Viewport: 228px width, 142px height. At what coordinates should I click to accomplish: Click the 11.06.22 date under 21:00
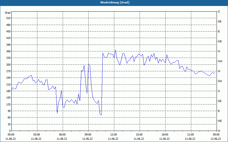190,139
